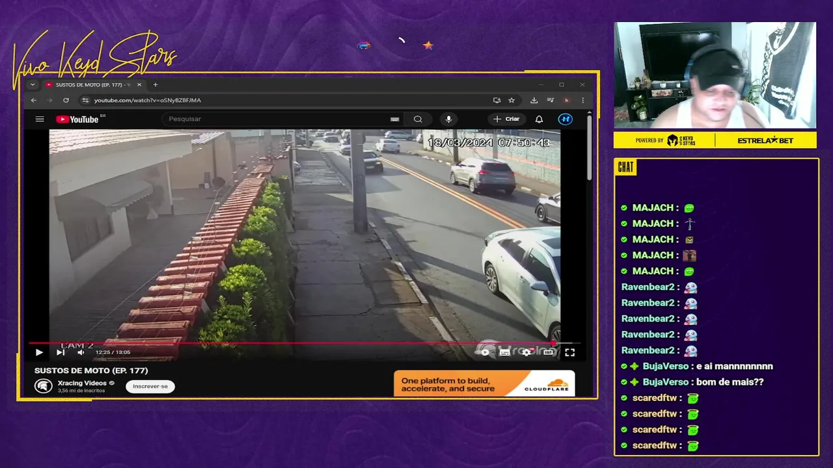View site information icon in address bar

(x=85, y=100)
